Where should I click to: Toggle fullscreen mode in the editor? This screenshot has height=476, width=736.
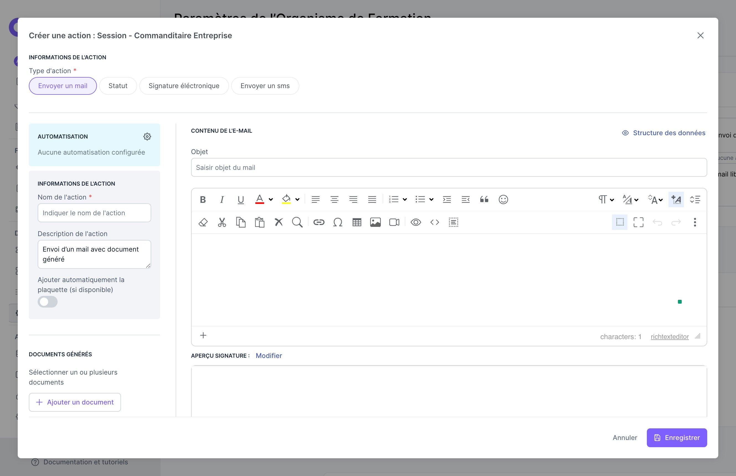639,222
